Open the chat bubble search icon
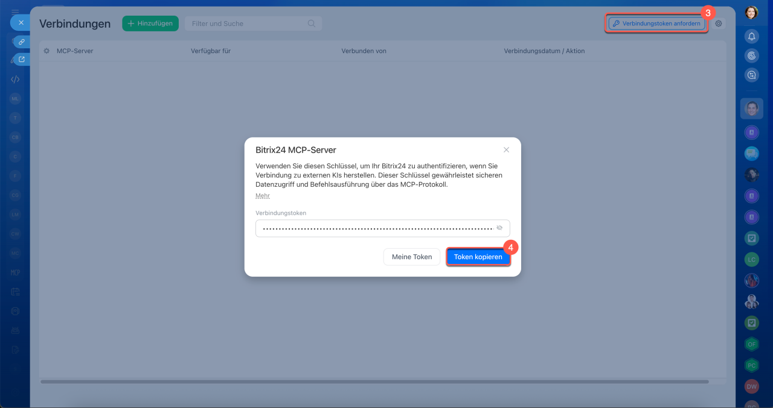The height and width of the screenshot is (408, 773). click(x=751, y=75)
